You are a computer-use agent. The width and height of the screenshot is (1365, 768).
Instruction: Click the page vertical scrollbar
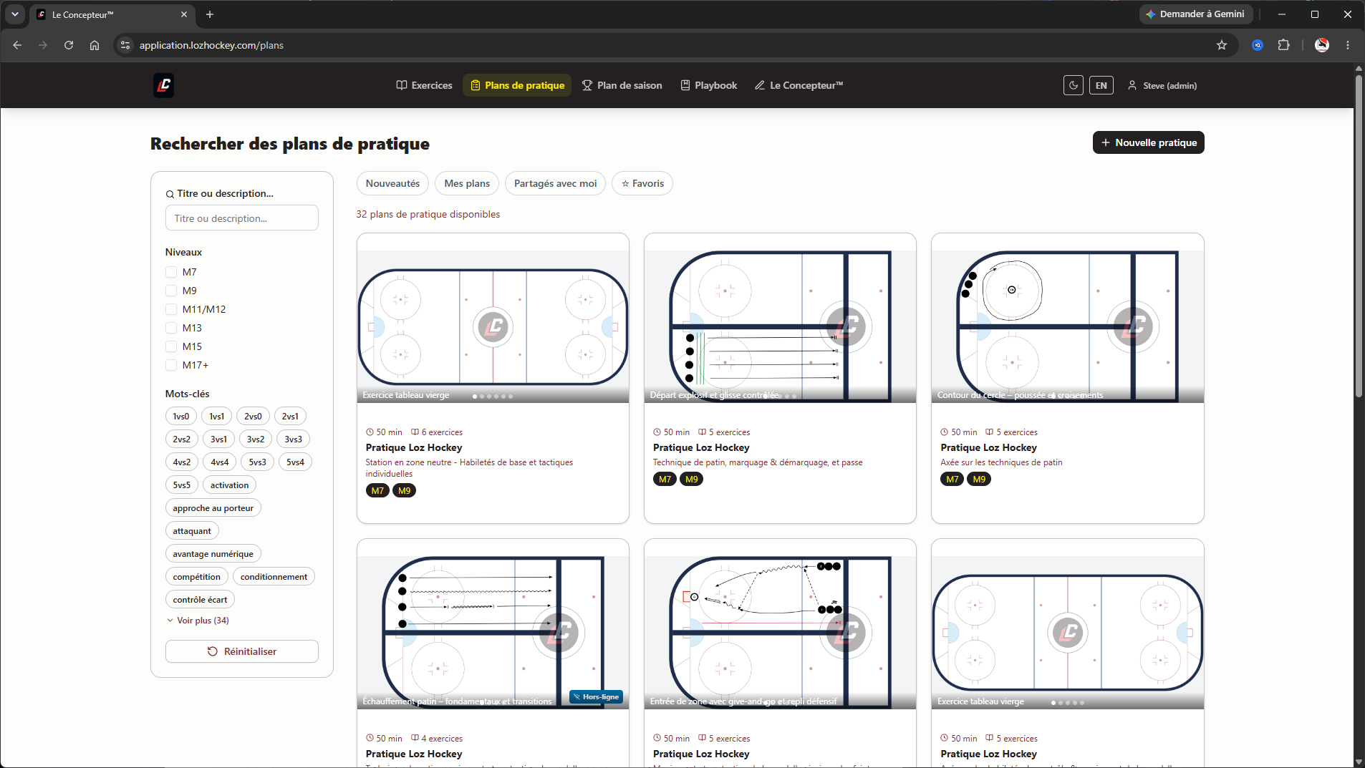click(x=1359, y=236)
